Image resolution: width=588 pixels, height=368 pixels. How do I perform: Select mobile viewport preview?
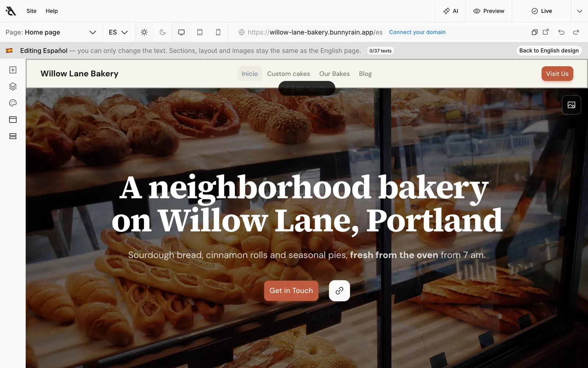tap(218, 32)
